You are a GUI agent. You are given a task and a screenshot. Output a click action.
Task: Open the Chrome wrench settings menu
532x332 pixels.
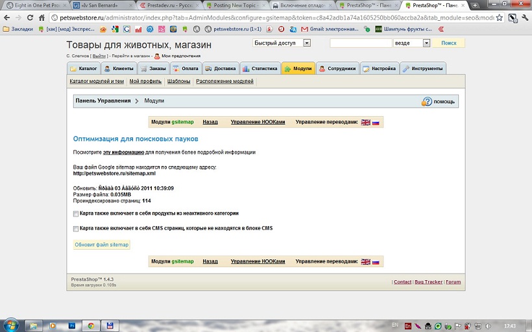pyautogui.click(x=525, y=18)
